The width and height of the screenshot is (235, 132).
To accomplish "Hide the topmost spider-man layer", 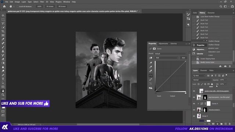I will point(194,91).
